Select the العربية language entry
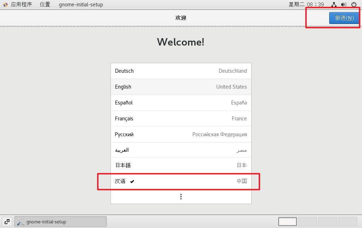This screenshot has height=228, width=362. click(x=181, y=150)
